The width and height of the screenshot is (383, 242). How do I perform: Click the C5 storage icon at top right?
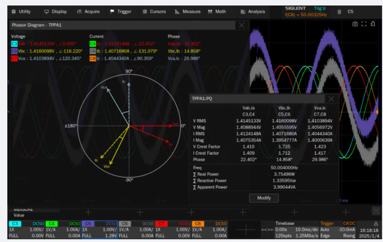pos(339,11)
